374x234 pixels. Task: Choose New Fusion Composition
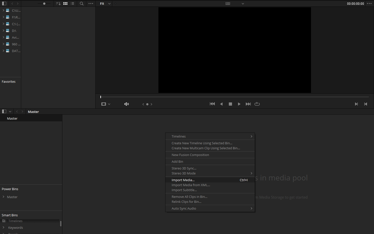point(210,155)
